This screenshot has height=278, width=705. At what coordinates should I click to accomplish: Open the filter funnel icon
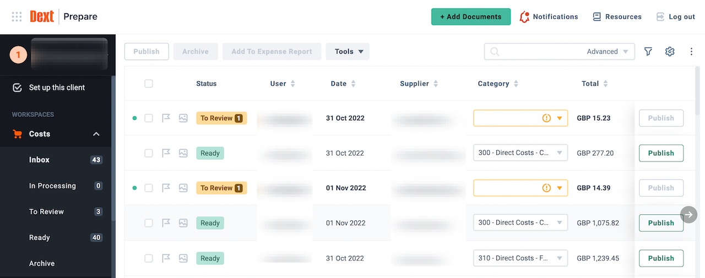pos(648,52)
